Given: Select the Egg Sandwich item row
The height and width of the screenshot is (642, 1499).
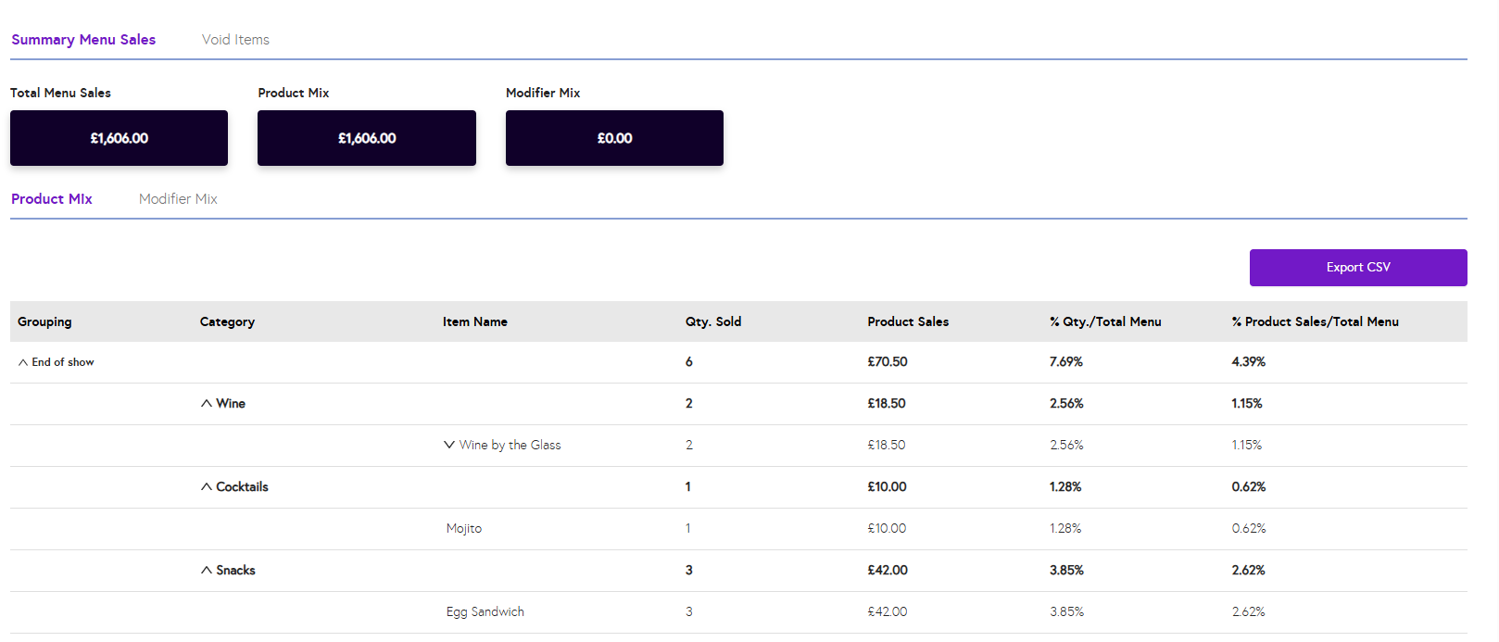Looking at the screenshot, I should (485, 612).
